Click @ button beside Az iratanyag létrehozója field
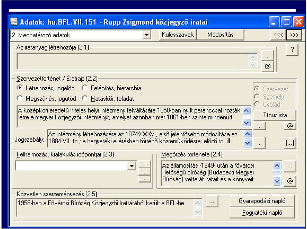307x229 pixels. coord(267,67)
